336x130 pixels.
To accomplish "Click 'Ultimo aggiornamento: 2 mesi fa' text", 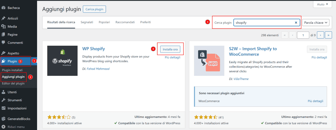I will click(304, 117).
